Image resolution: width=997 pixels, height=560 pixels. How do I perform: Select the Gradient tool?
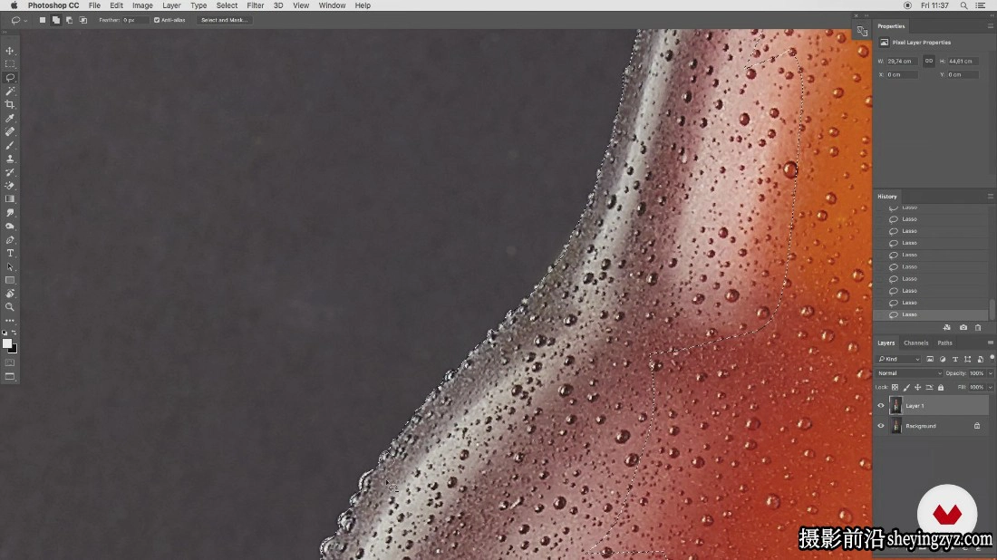click(x=10, y=199)
